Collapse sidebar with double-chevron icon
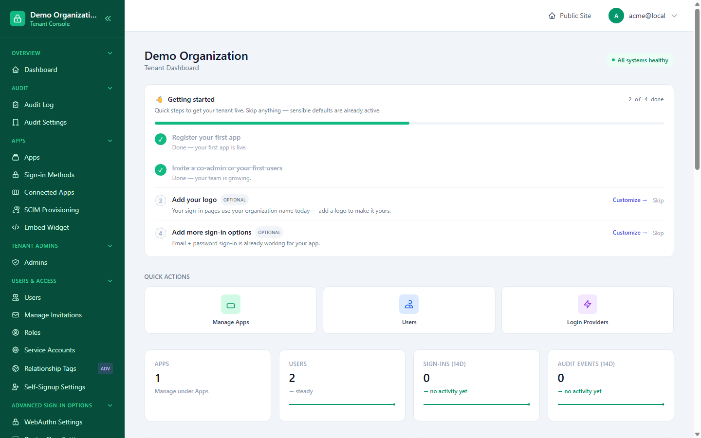This screenshot has height=438, width=701. click(108, 18)
